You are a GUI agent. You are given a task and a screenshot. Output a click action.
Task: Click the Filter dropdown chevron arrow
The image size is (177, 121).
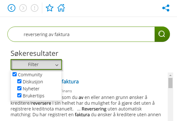[x=57, y=65]
